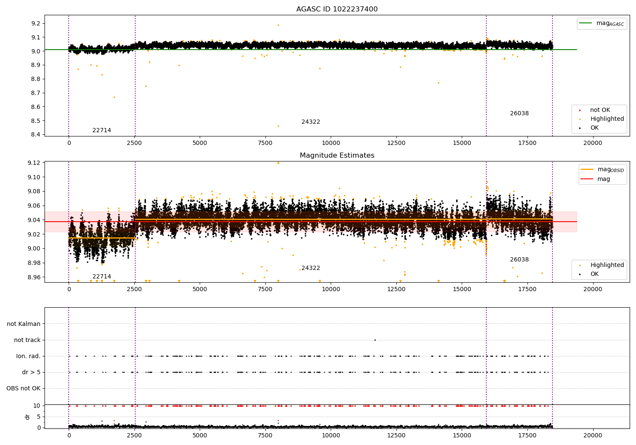Screen dimensions: 636x445
Task: Click the 8.96 y-tick of middle plot
Action: point(34,277)
